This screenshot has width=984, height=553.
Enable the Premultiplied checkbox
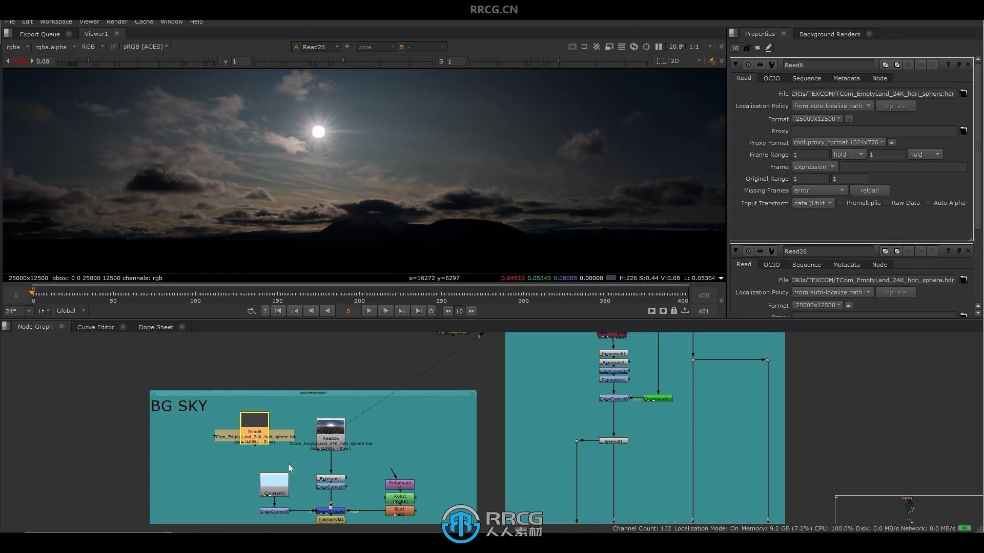coord(840,203)
